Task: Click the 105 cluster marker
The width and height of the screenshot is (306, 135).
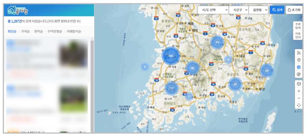Action: pos(267,70)
